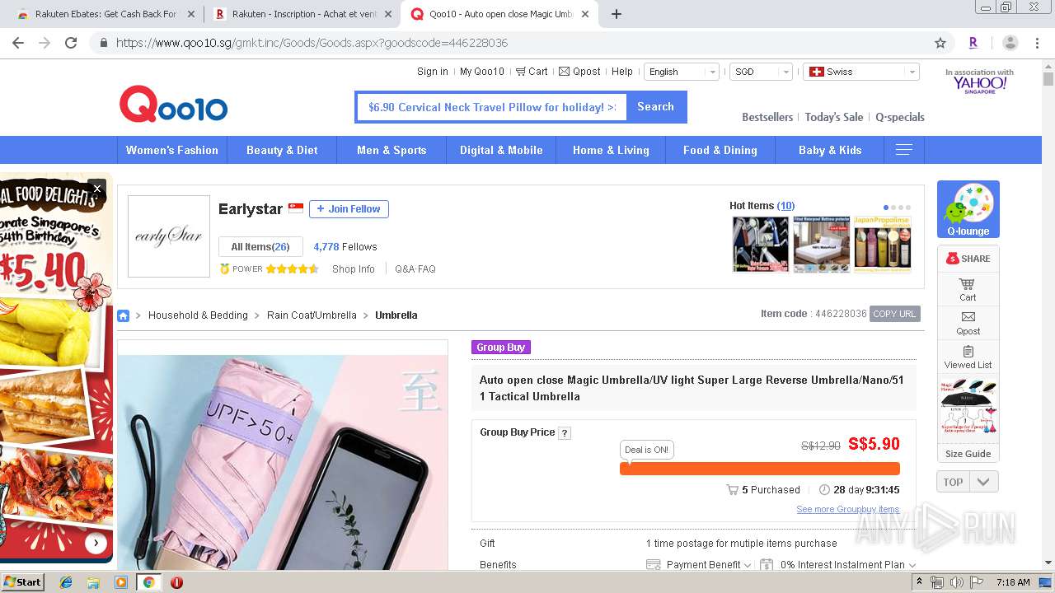
Task: Click the hamburger all-categories icon
Action: 904,150
